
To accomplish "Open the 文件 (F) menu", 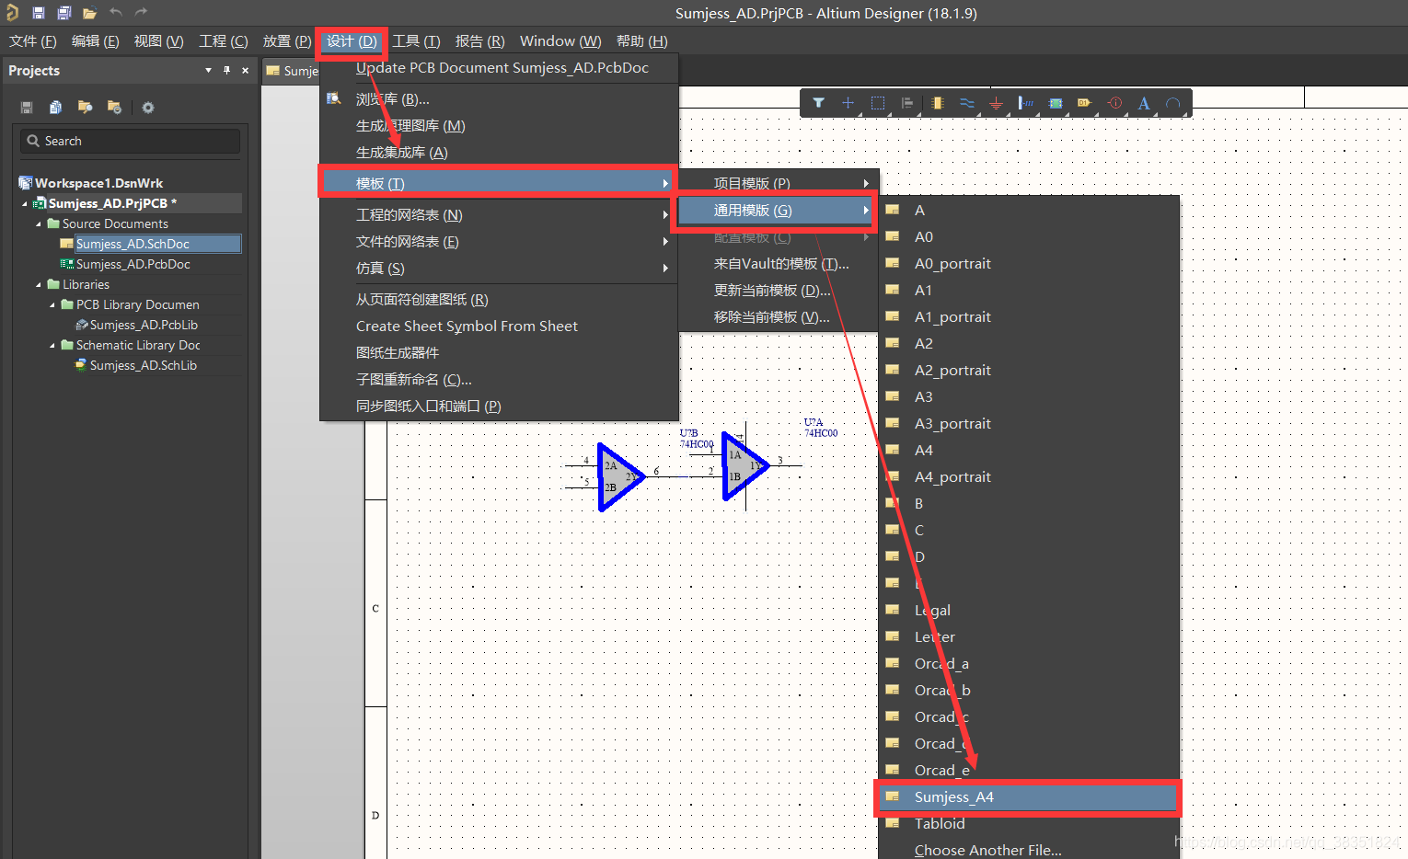I will [33, 41].
